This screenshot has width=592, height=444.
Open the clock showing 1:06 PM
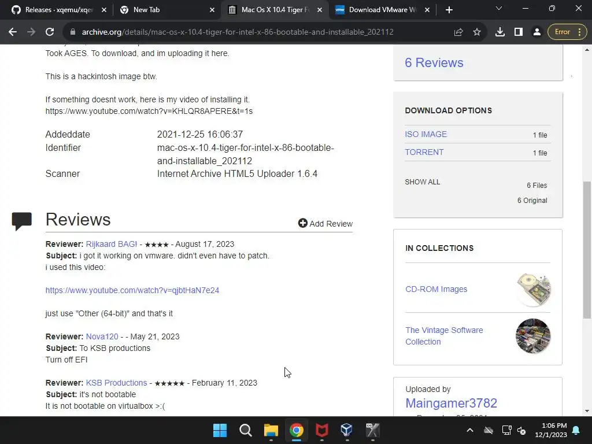coord(551,430)
